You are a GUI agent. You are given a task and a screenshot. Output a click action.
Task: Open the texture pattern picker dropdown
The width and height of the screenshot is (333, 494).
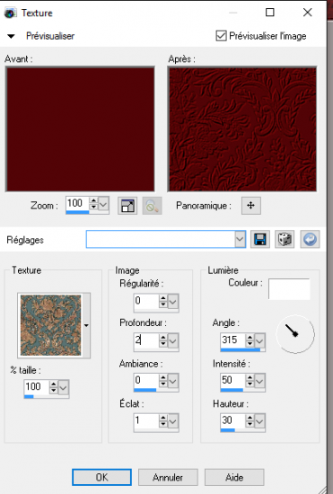[86, 325]
